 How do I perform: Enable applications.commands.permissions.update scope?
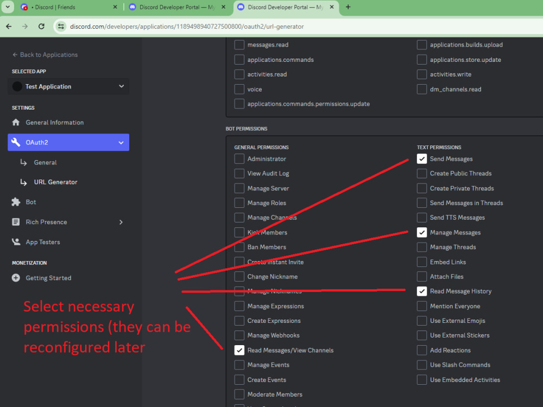239,104
